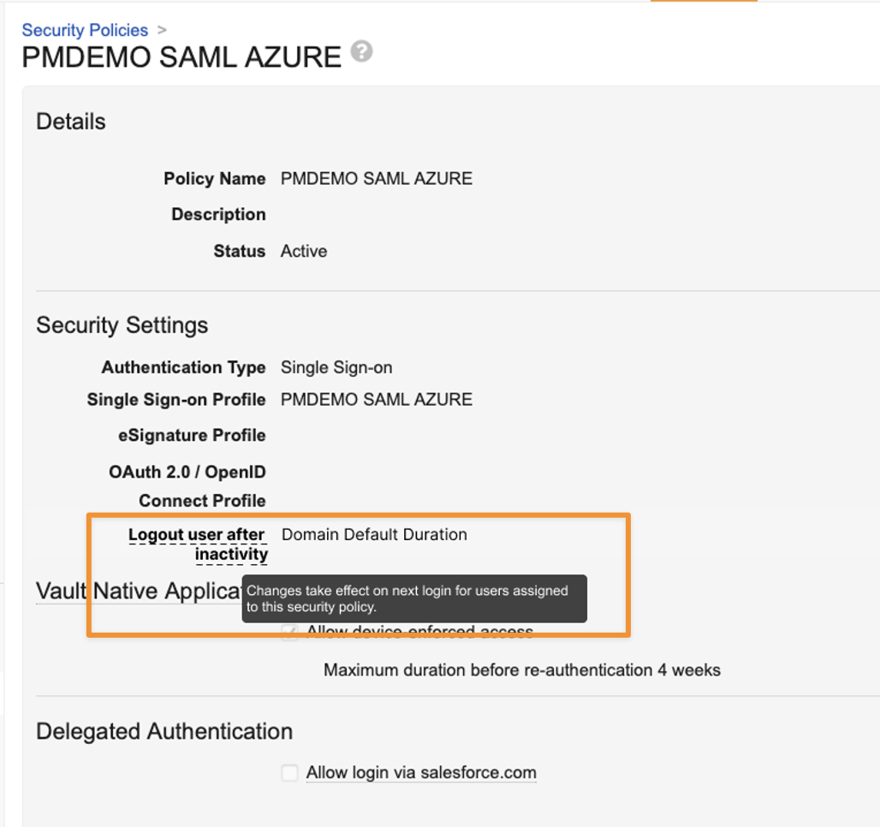Screen dimensions: 880x827
Task: Click the Allow login via salesforce.com label
Action: [x=421, y=773]
